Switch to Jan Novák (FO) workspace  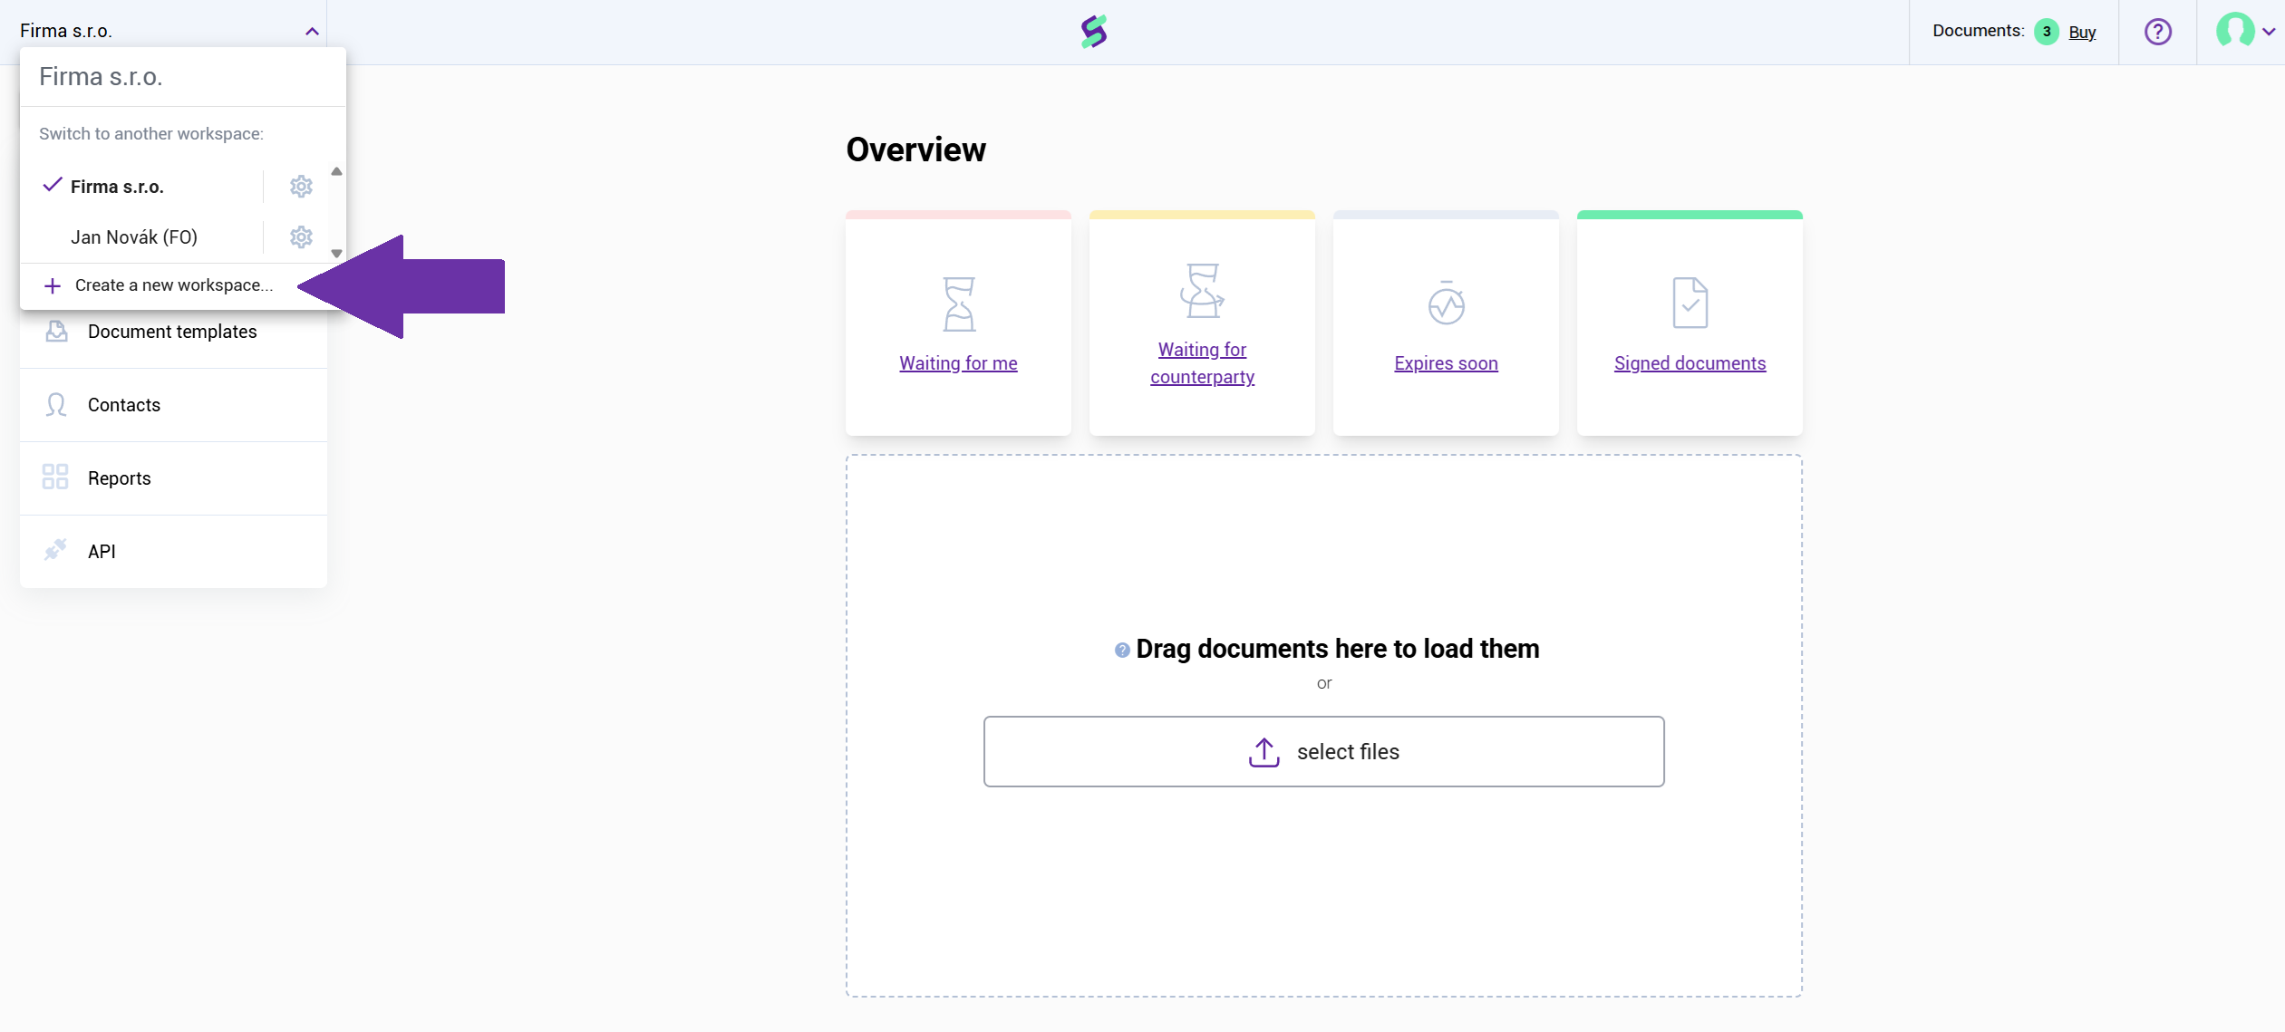[x=134, y=237]
